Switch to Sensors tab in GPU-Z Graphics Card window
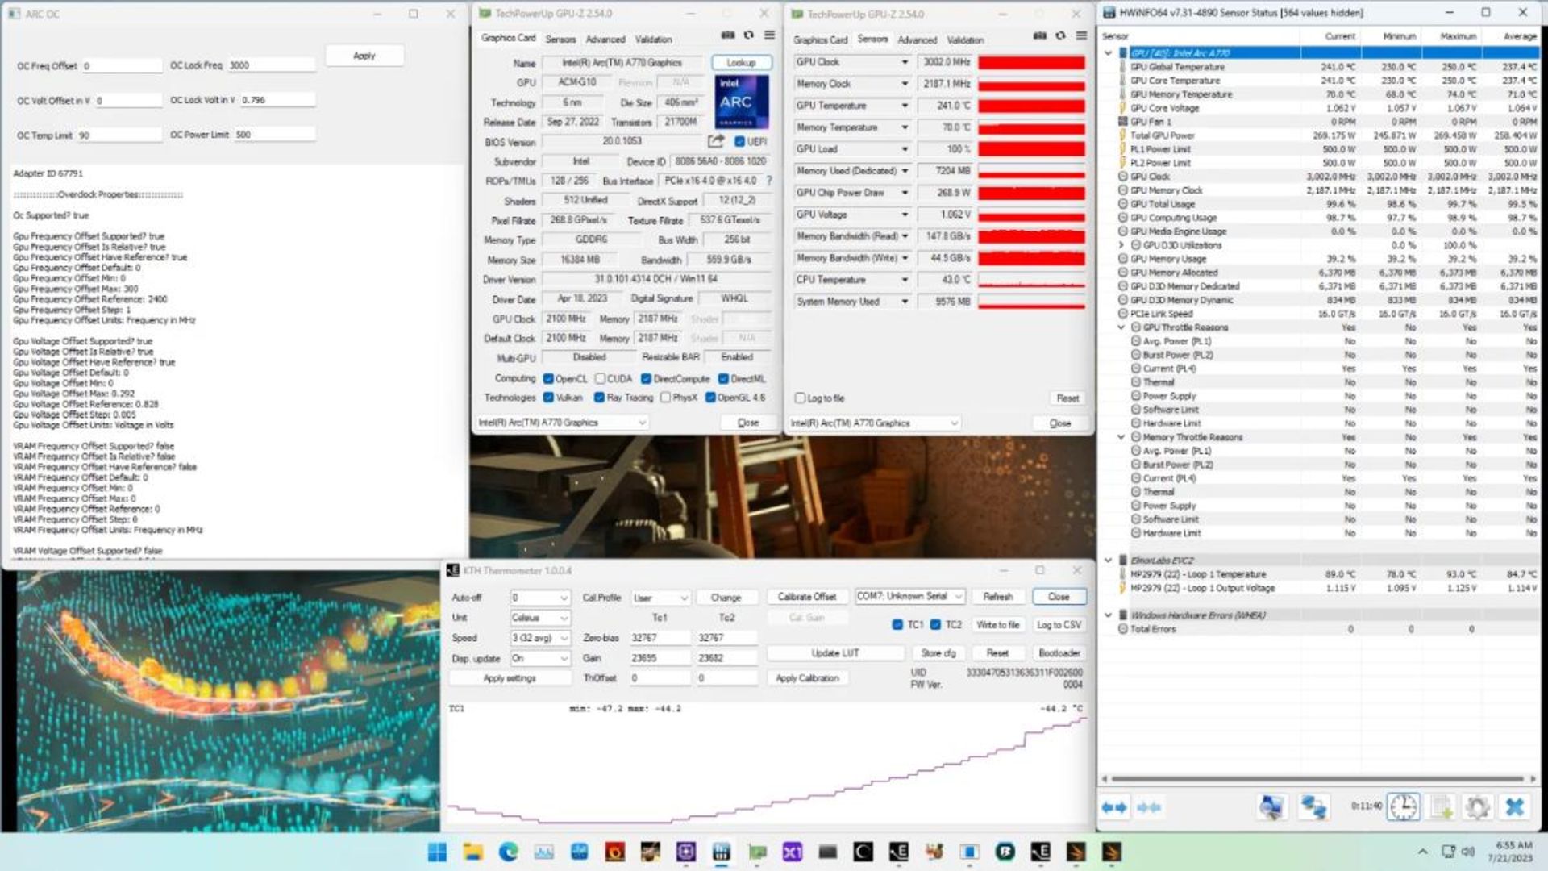 coord(560,39)
